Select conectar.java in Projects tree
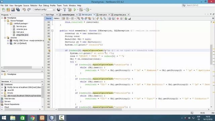The image size is (215, 121). [21, 29]
